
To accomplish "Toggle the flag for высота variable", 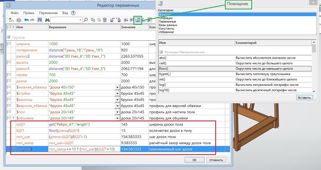I will coord(9,62).
